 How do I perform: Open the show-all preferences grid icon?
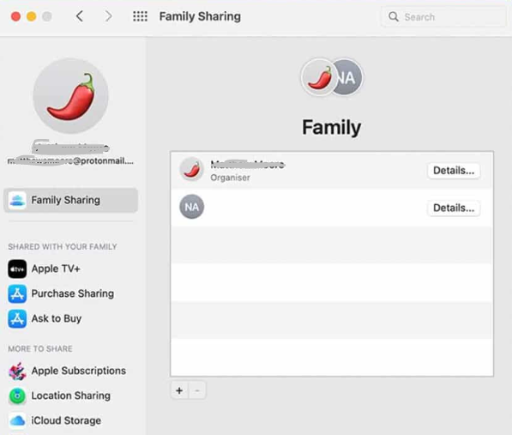pos(140,16)
